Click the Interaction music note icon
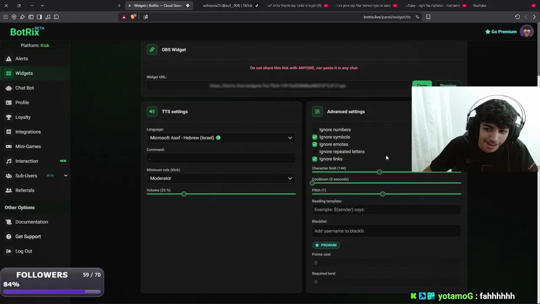The height and width of the screenshot is (304, 540). (x=8, y=161)
